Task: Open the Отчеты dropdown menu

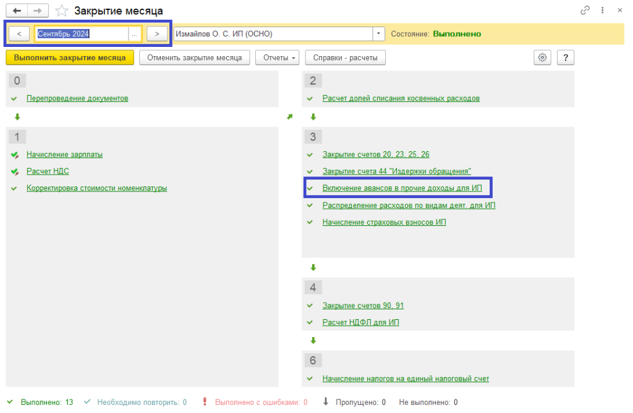Action: [277, 57]
